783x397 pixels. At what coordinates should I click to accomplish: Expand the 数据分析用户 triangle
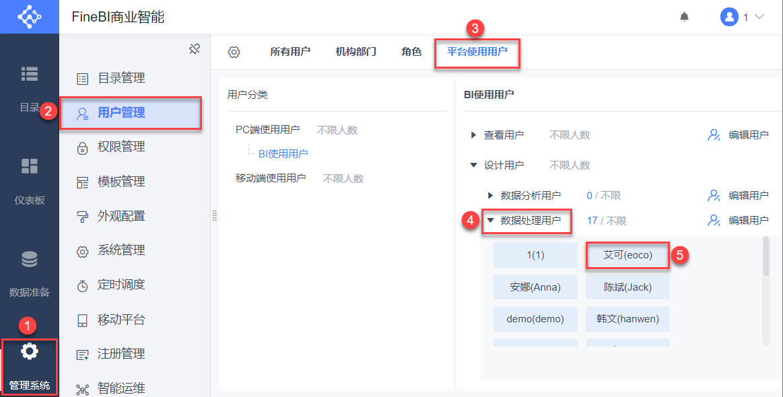click(490, 195)
